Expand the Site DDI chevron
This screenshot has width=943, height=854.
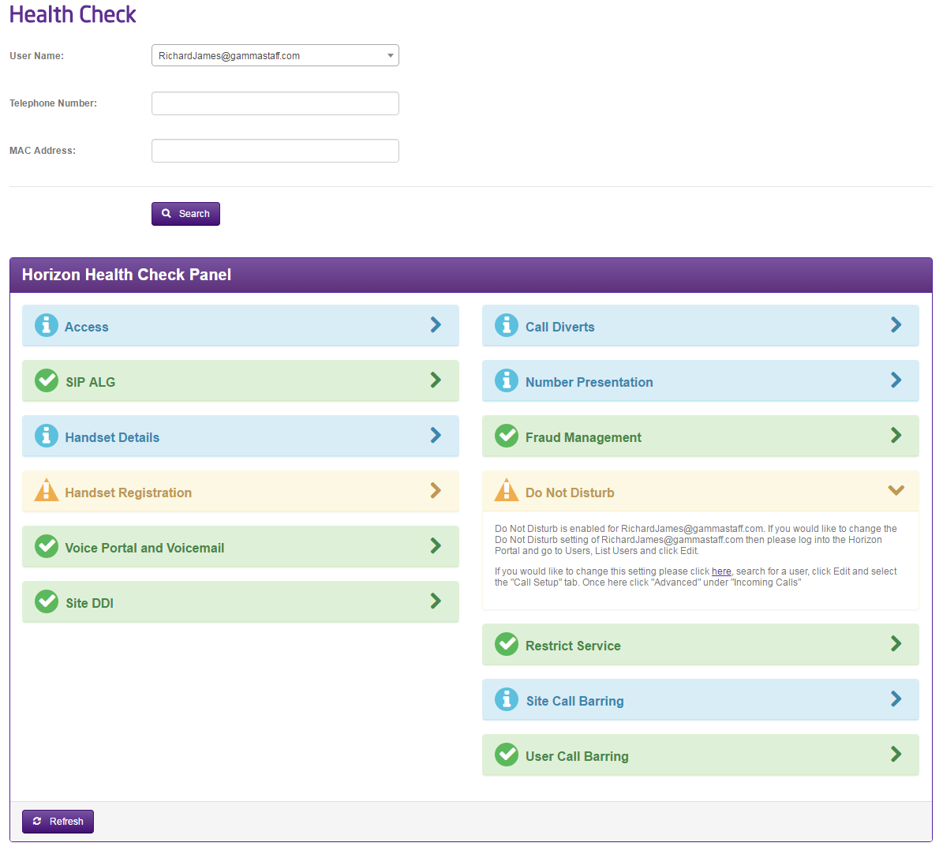436,602
